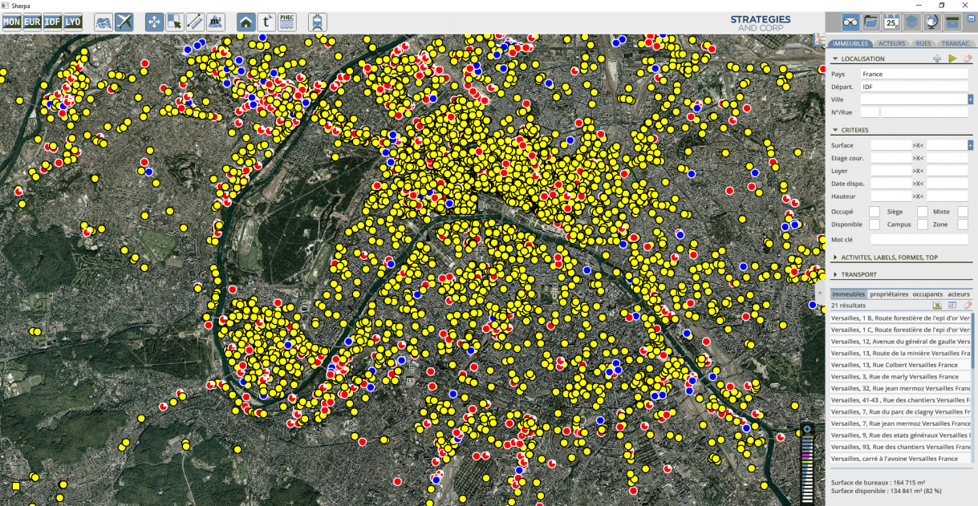The image size is (978, 506).
Task: Click the Surface minimum input field
Action: point(891,145)
